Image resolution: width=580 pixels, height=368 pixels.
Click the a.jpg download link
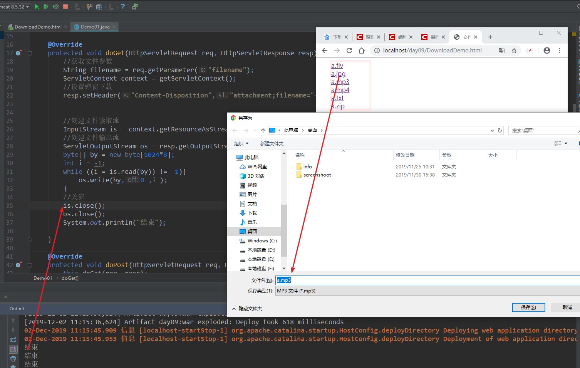[x=338, y=74]
